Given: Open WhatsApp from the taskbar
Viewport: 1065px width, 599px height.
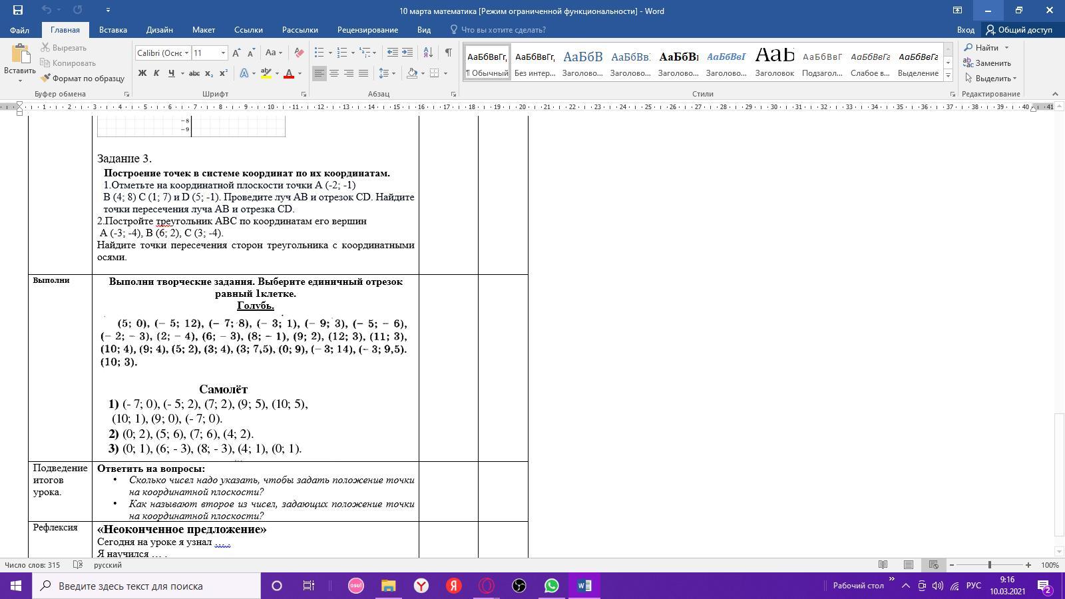Looking at the screenshot, I should [x=552, y=586].
